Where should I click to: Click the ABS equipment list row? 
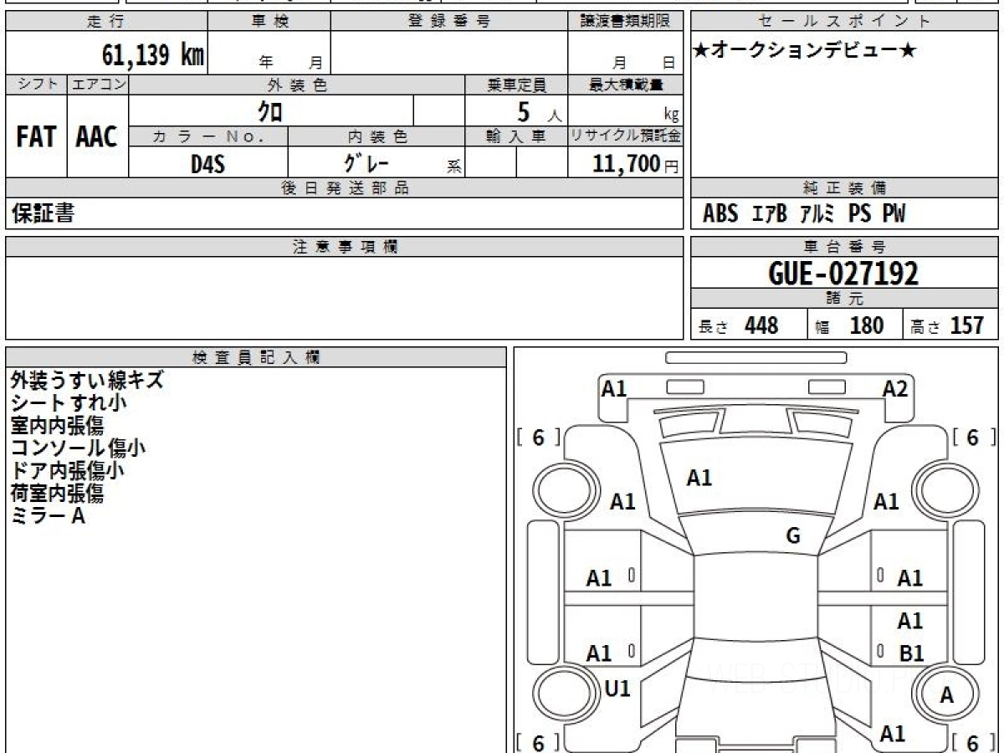803,214
